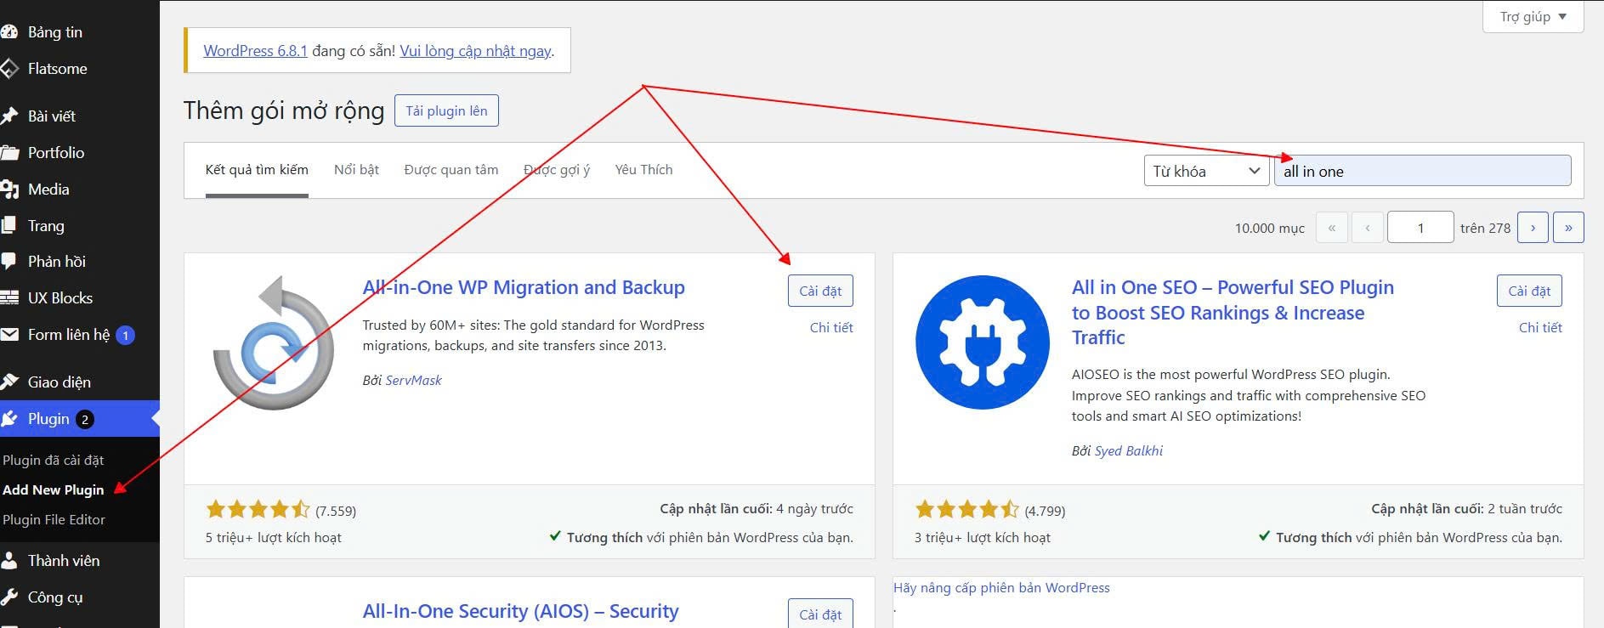Image resolution: width=1604 pixels, height=628 pixels.
Task: Click the Flatsome diamond icon
Action: pyautogui.click(x=9, y=69)
